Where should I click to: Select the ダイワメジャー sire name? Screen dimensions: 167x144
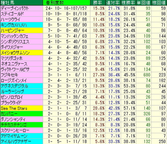[12, 47]
